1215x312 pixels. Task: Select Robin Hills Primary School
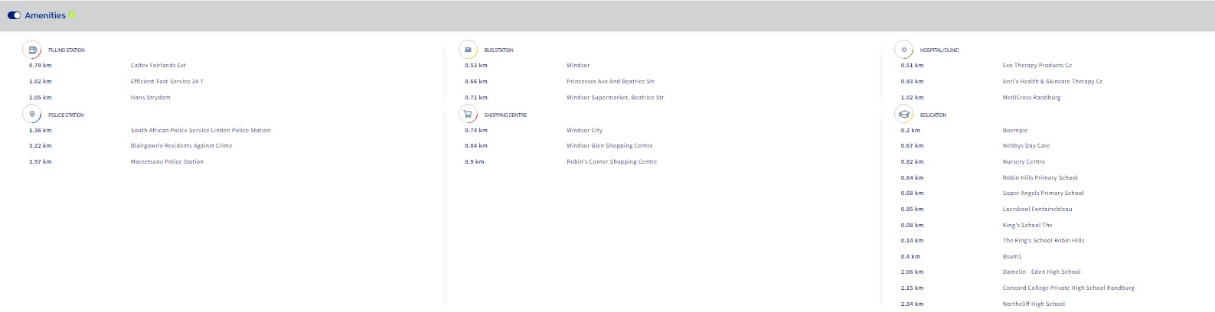(x=1040, y=178)
